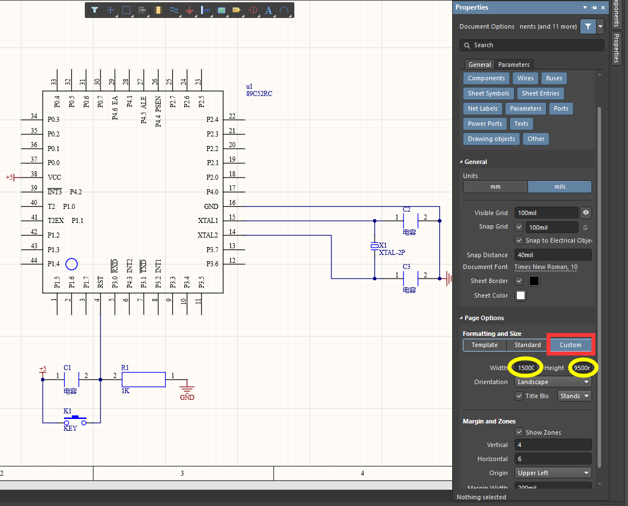Uncheck the Snap Grid checkbox
The image size is (628, 506).
click(x=519, y=227)
